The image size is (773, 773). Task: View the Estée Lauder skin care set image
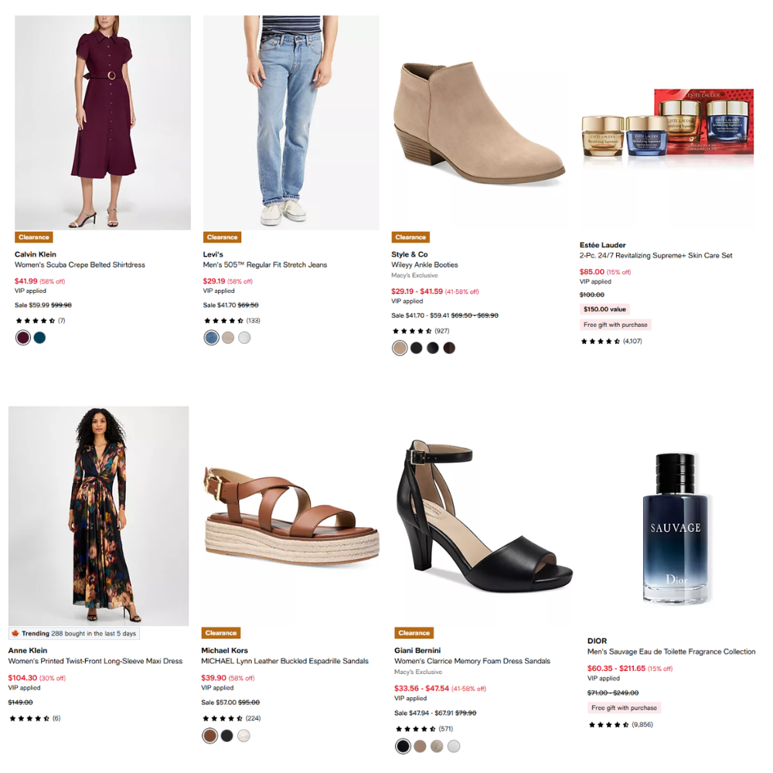pyautogui.click(x=667, y=128)
